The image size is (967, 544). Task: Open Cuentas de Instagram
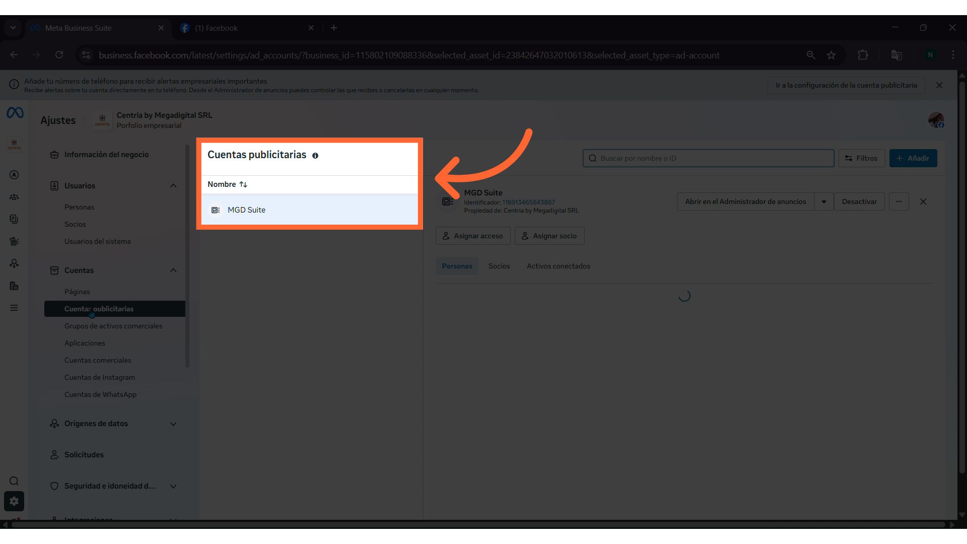pyautogui.click(x=100, y=377)
